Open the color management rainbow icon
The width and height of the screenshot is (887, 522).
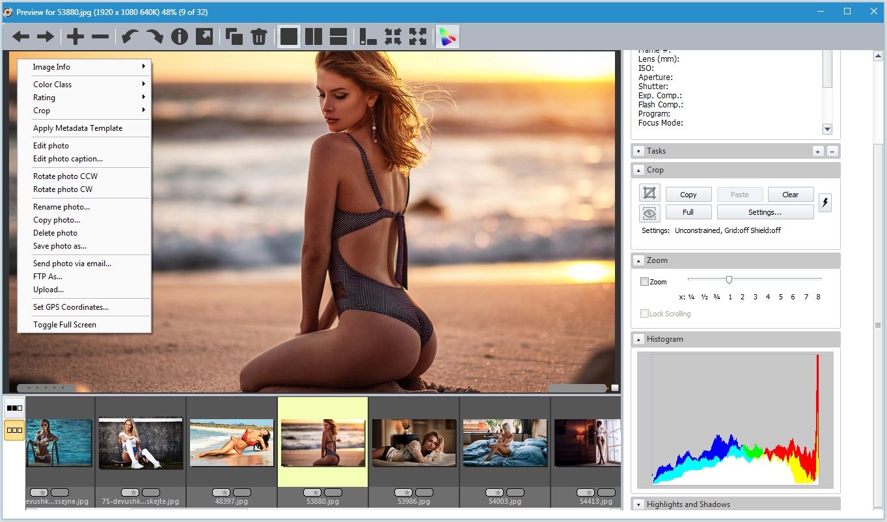[447, 37]
